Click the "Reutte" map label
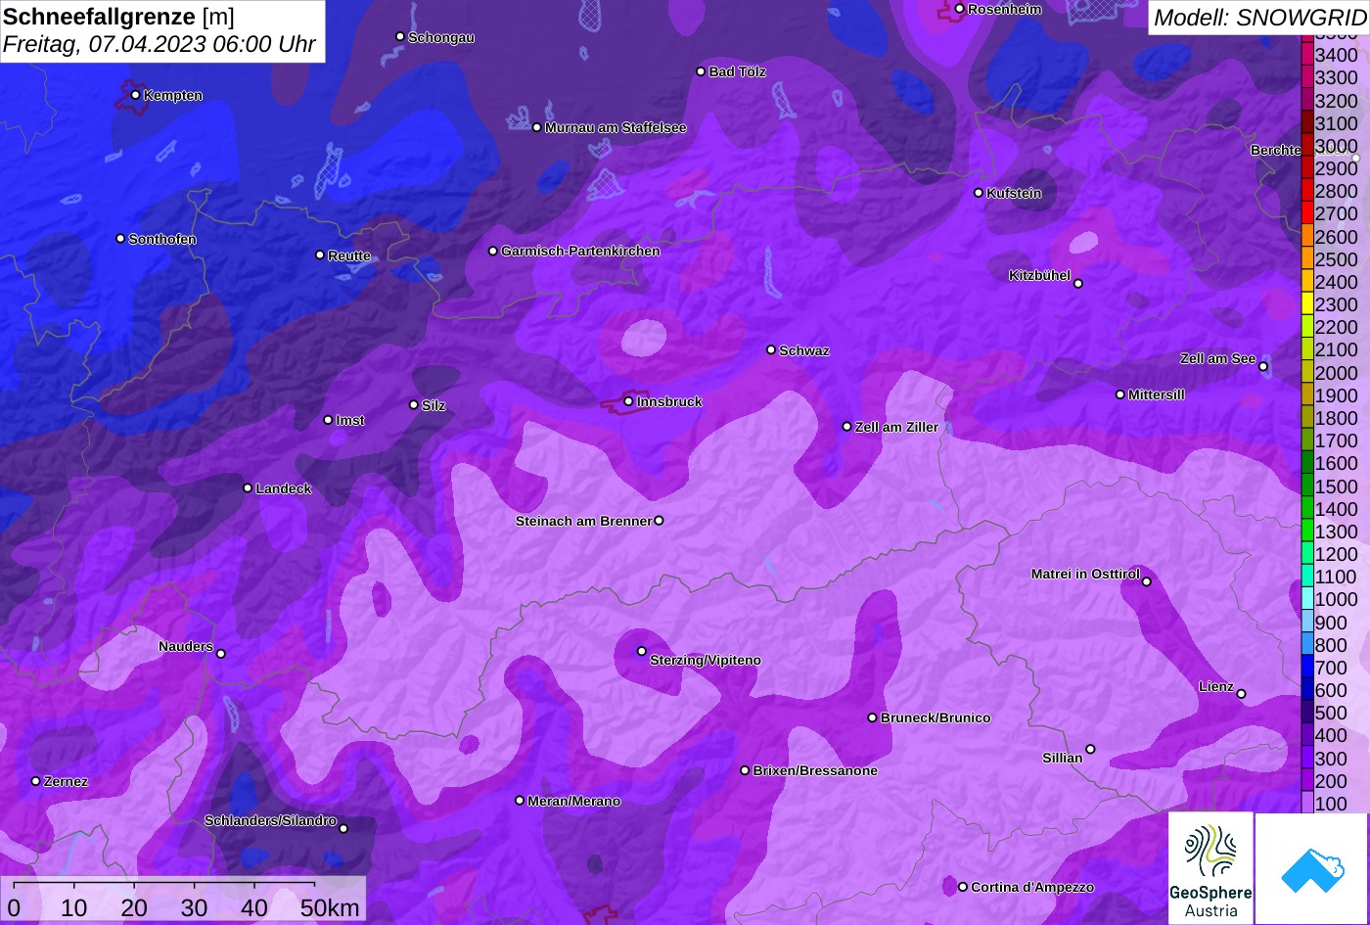Image resolution: width=1370 pixels, height=925 pixels. (x=349, y=256)
